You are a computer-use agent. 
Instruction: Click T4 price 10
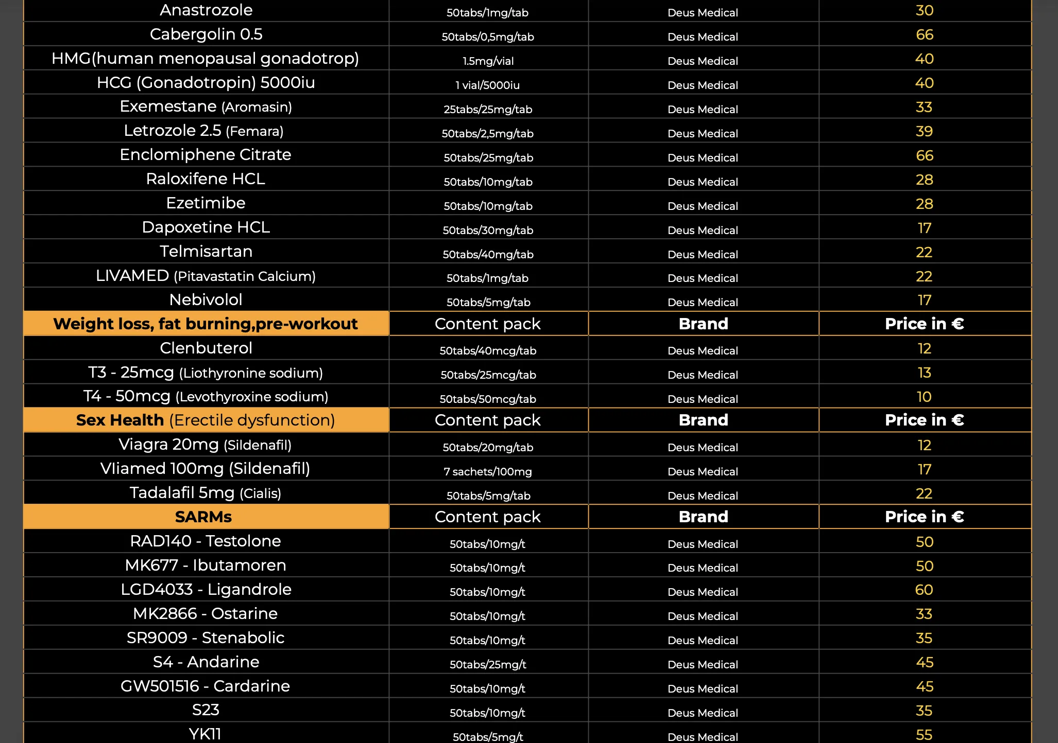(x=925, y=397)
